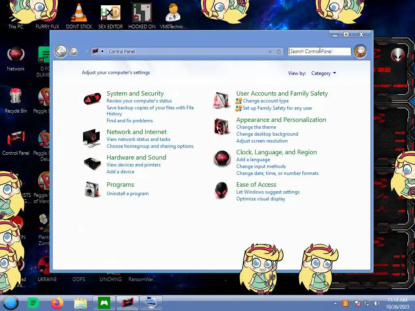Screen dimensions: 415x311
Task: Click Let Windows suggest settings
Action: pyautogui.click(x=268, y=192)
